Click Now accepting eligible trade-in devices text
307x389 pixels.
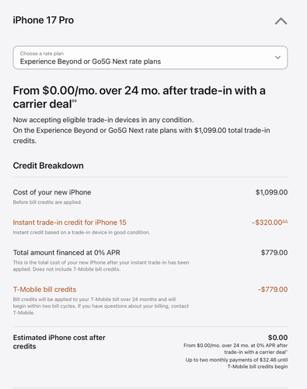click(x=103, y=120)
